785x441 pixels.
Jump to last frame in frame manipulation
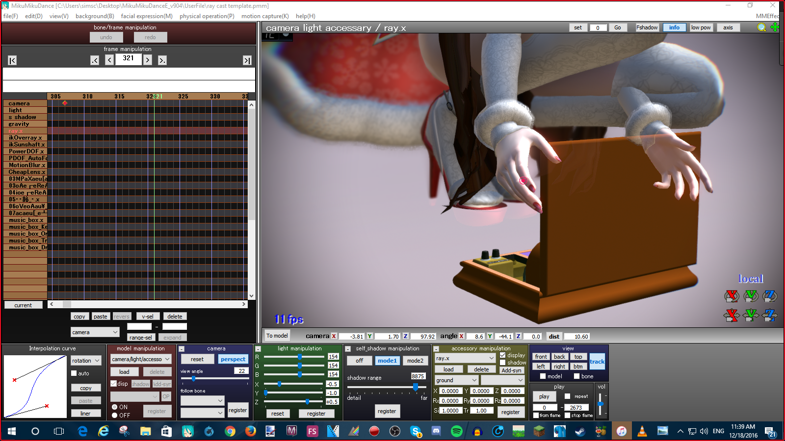pos(247,60)
